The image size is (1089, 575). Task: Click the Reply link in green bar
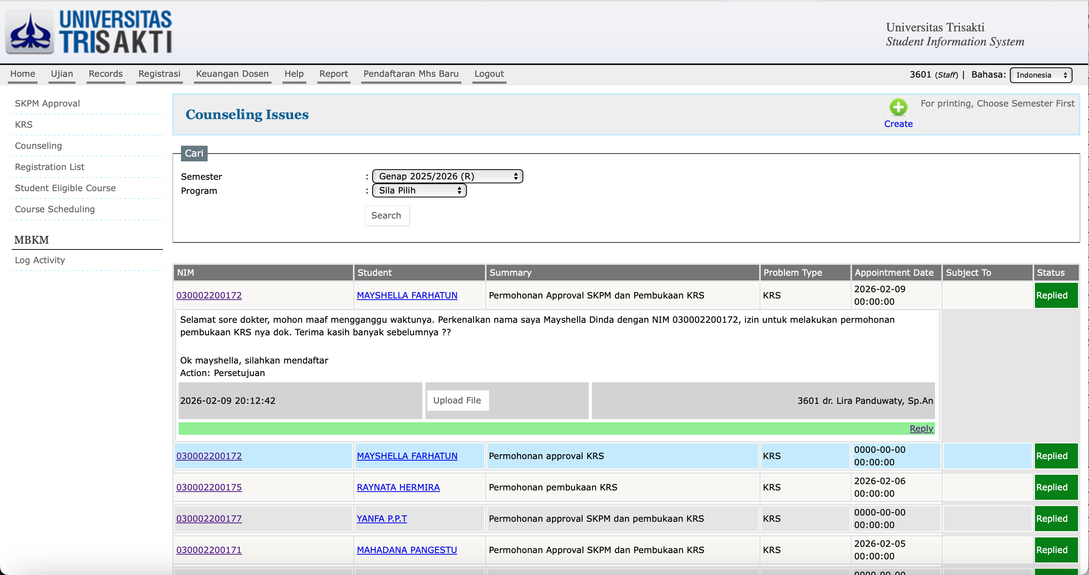(x=921, y=429)
